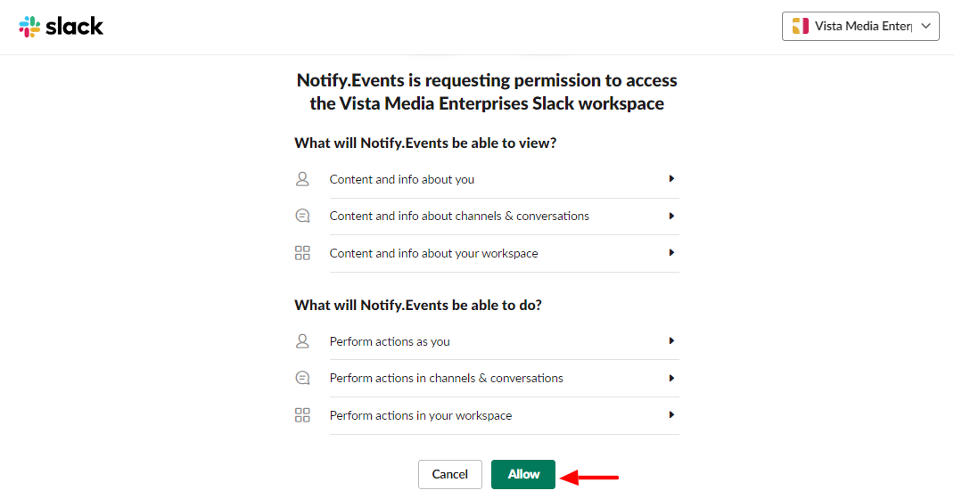Select Content and info about you text
Screen dimensions: 954x499
(401, 179)
